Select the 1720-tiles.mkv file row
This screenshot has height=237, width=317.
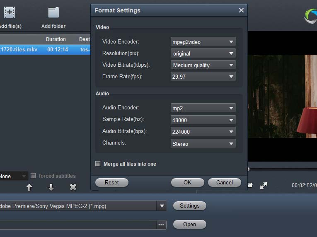pos(45,50)
